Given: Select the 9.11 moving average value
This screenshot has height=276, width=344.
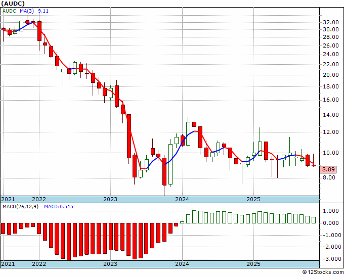Looking at the screenshot, I should pos(43,11).
